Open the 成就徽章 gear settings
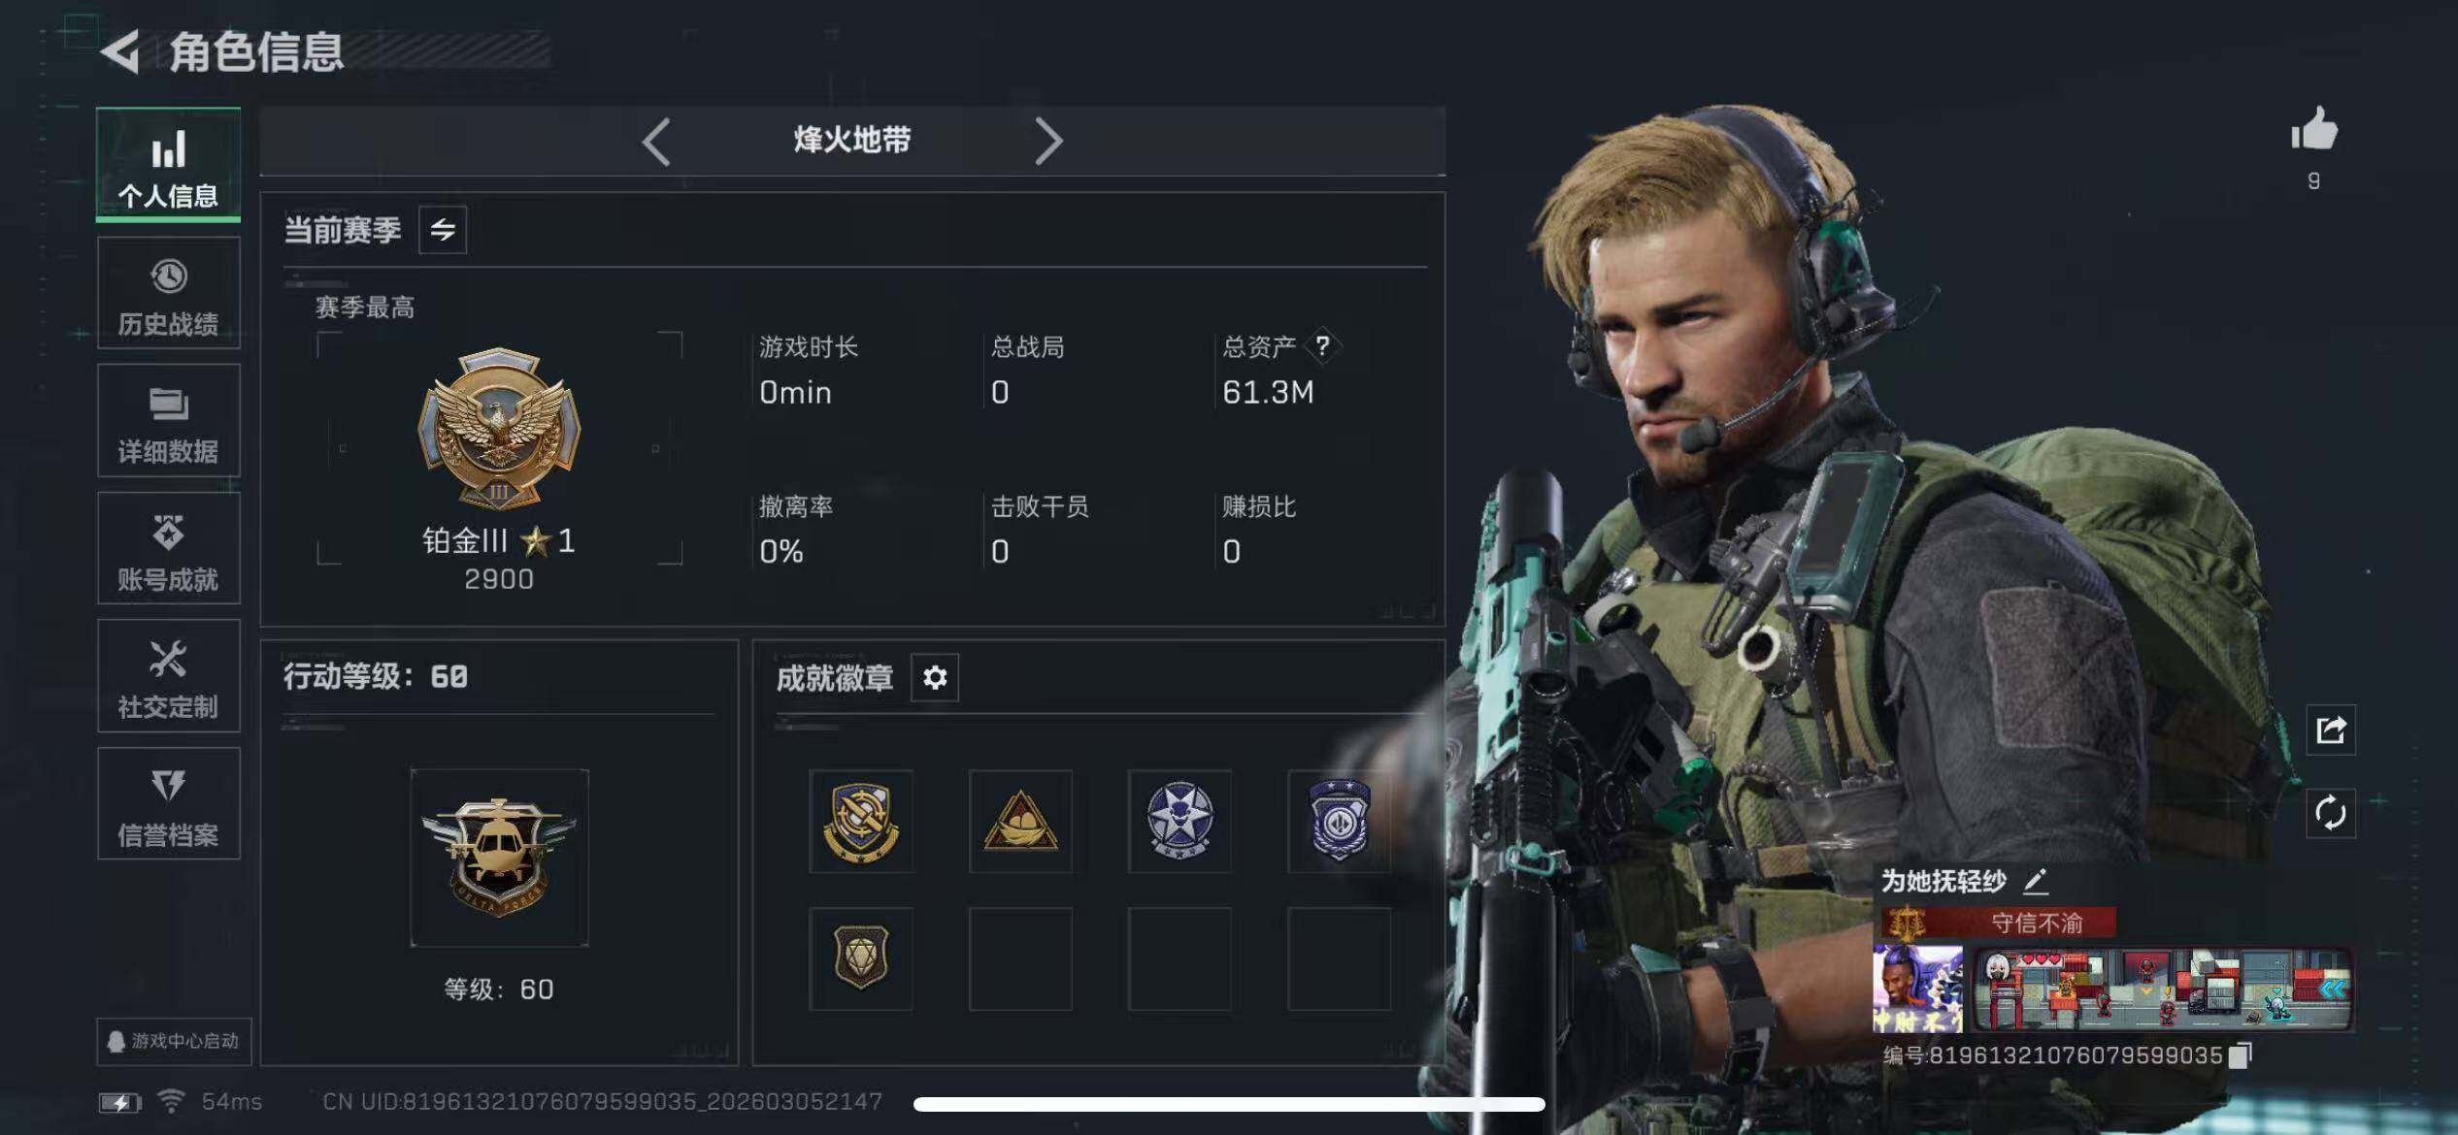2458x1135 pixels. (935, 677)
